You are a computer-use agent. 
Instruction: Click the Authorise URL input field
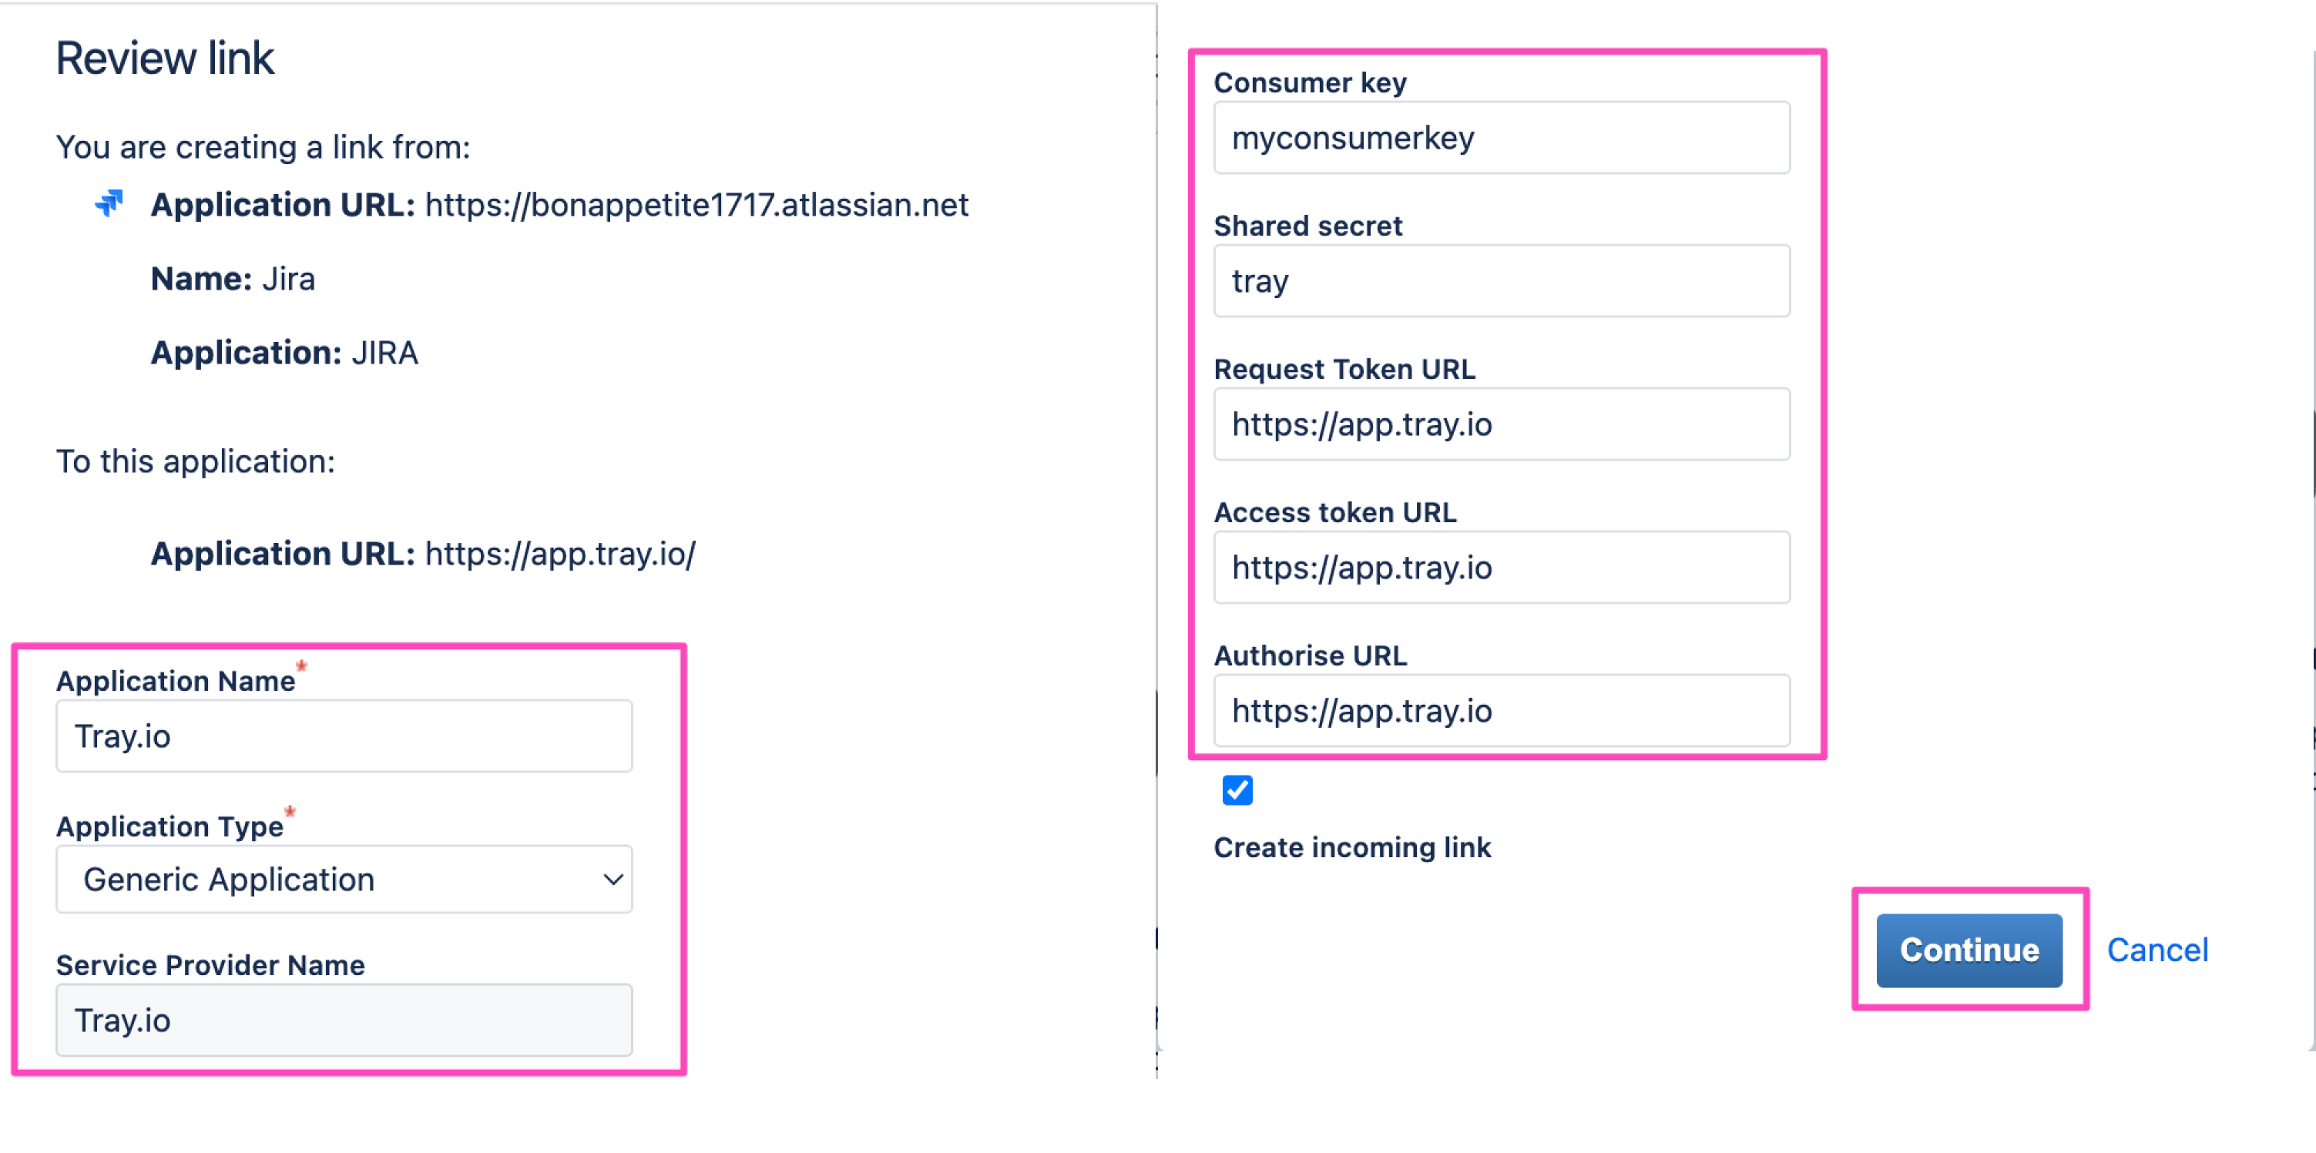(1502, 711)
